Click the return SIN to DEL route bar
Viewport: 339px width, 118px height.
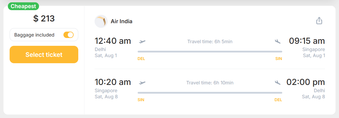tap(210, 93)
